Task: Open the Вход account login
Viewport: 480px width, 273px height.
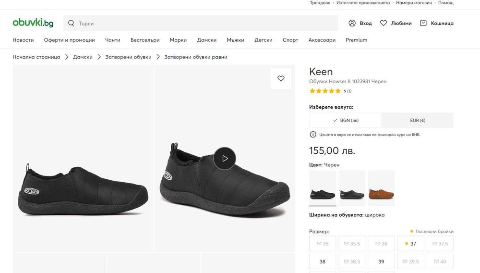Action: pyautogui.click(x=360, y=23)
